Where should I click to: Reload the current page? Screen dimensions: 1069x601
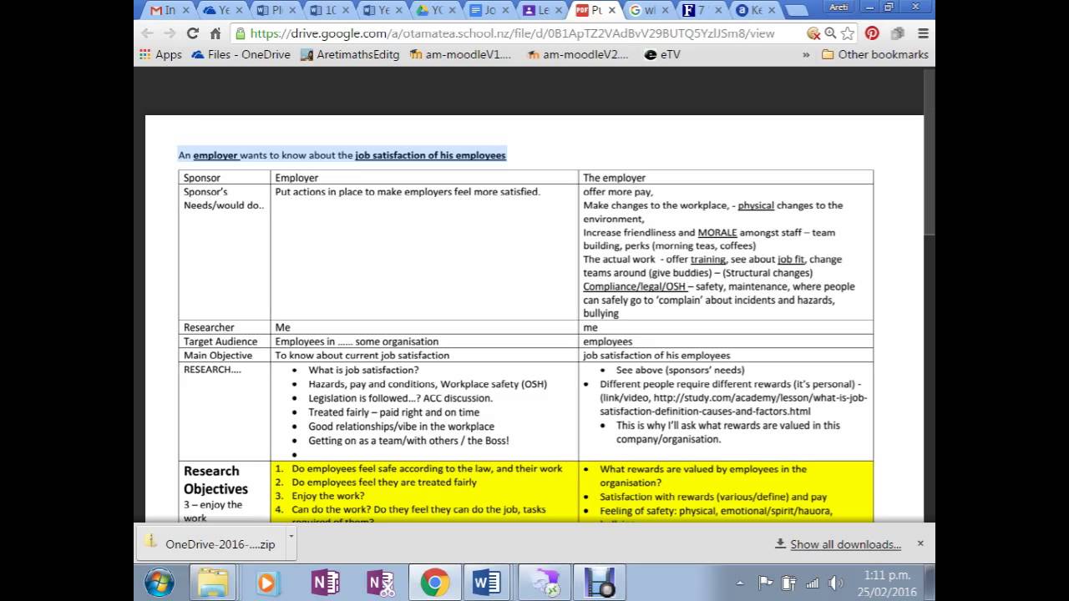click(x=192, y=33)
